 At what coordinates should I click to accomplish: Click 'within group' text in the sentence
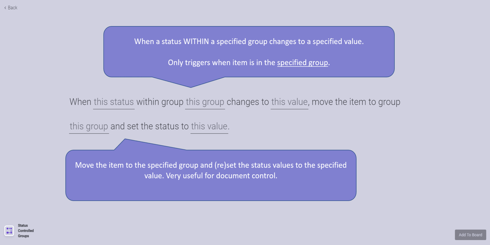pyautogui.click(x=160, y=102)
